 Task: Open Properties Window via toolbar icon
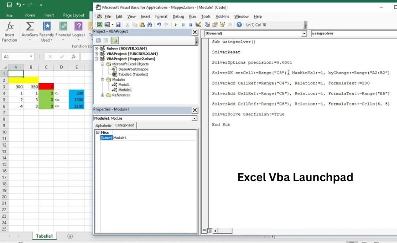(x=215, y=25)
